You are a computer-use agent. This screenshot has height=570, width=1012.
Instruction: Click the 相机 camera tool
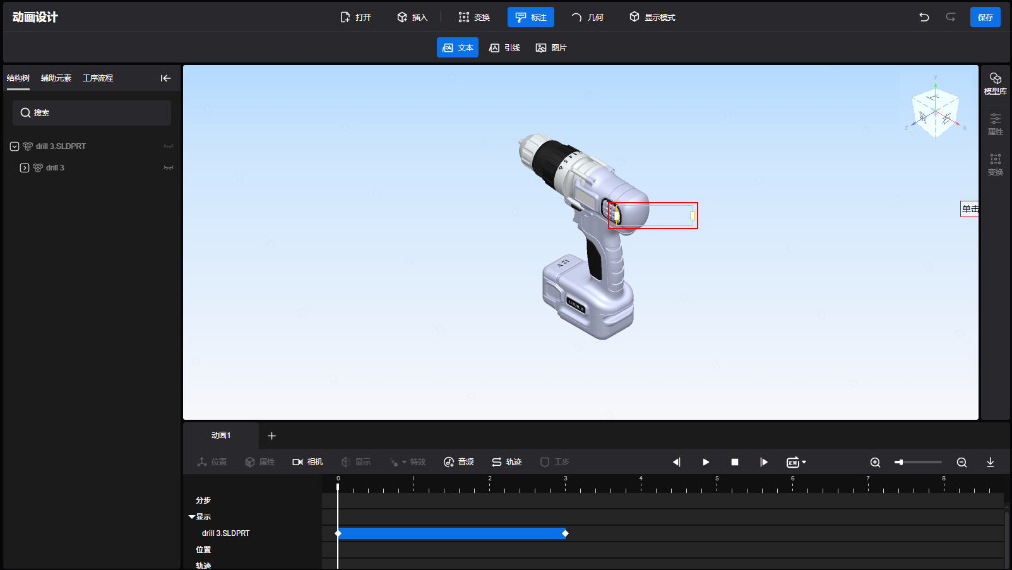point(307,462)
